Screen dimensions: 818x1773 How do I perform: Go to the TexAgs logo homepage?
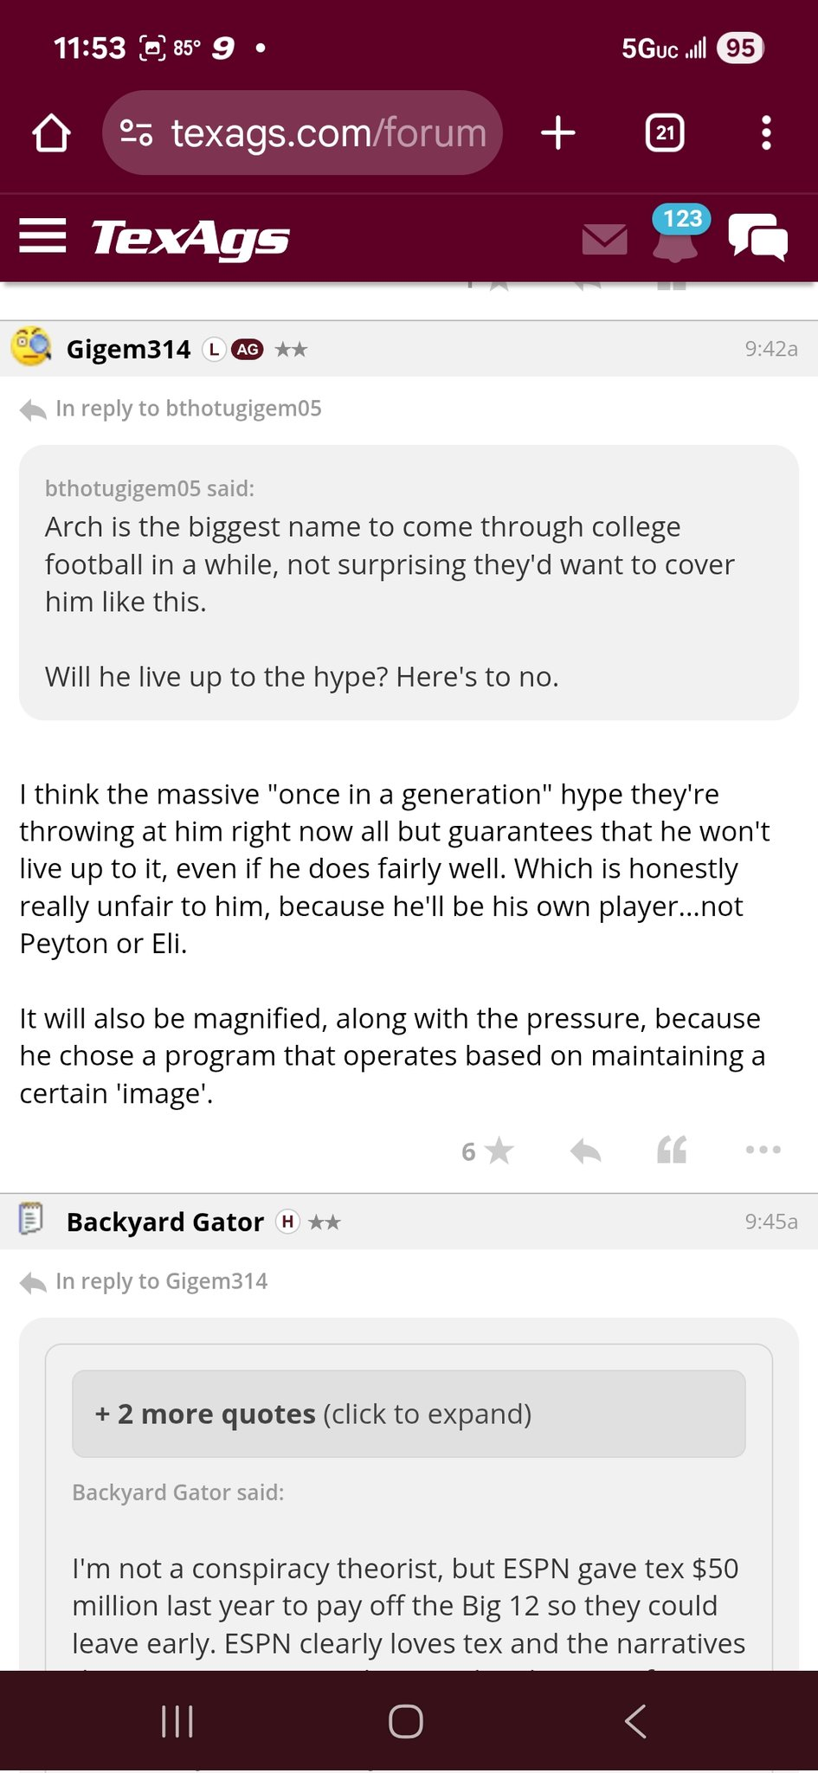point(190,238)
